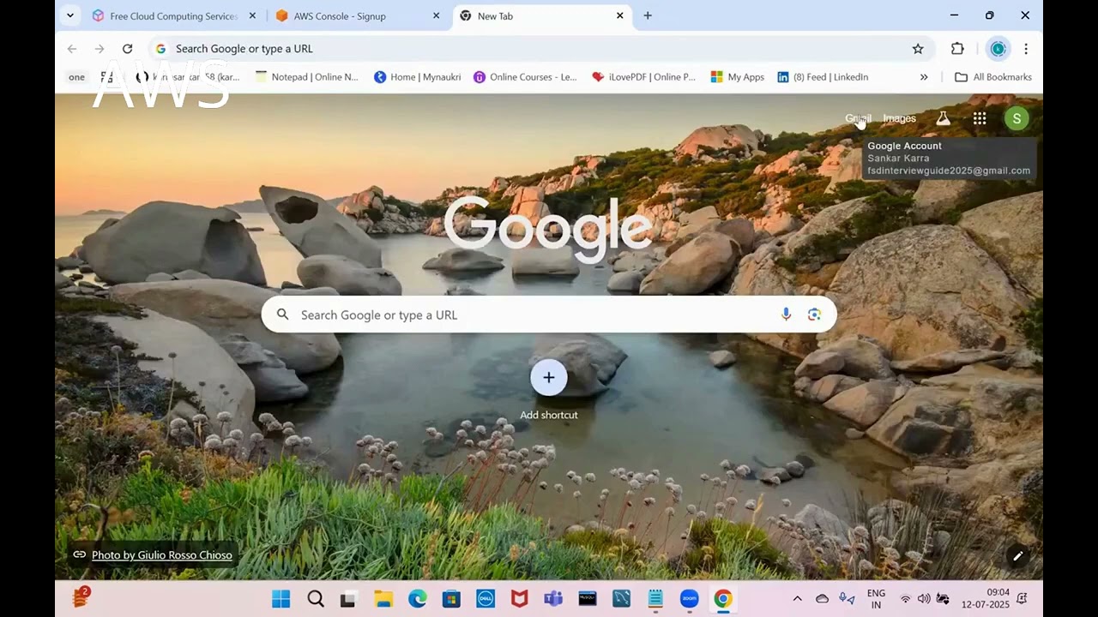Click the browser back arrow

(72, 49)
